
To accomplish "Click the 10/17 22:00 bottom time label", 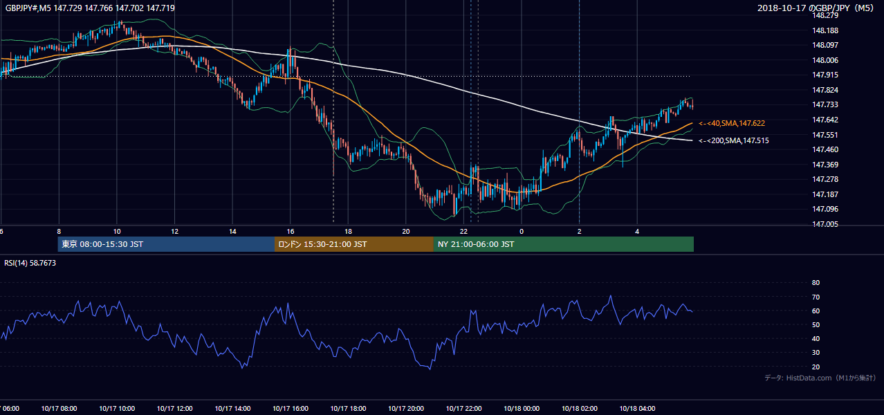I will coord(463,409).
